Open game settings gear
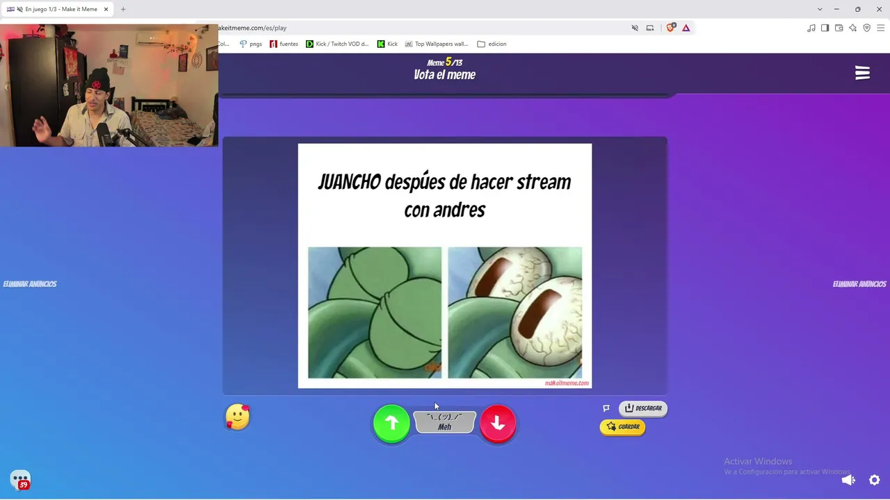Image resolution: width=890 pixels, height=500 pixels. pyautogui.click(x=875, y=480)
